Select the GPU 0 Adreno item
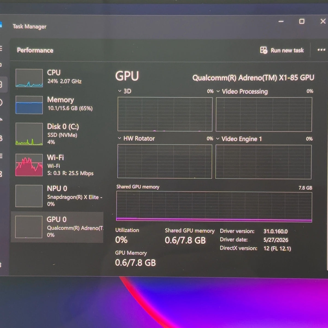The width and height of the screenshot is (328, 328). click(x=57, y=227)
